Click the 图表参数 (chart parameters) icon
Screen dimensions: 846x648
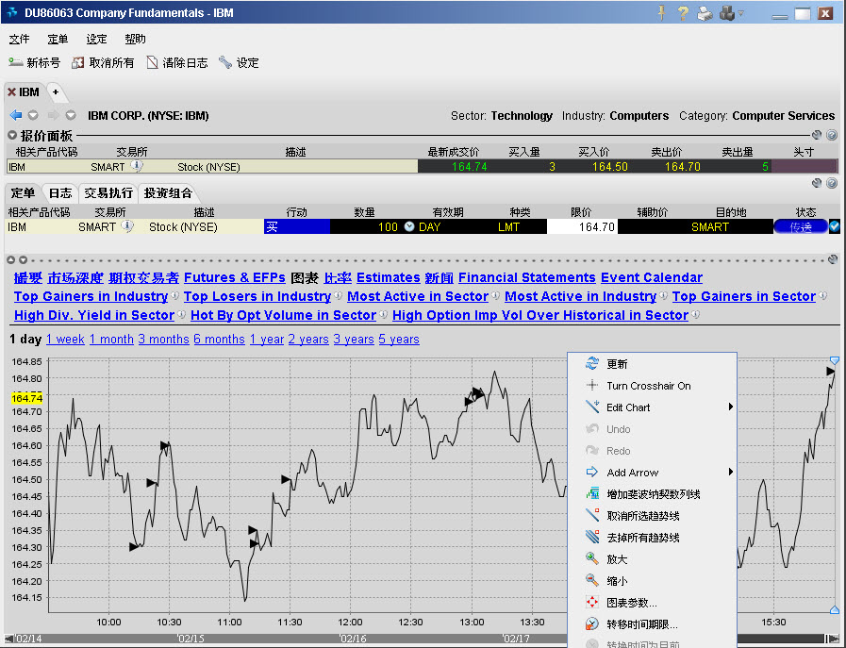point(592,603)
